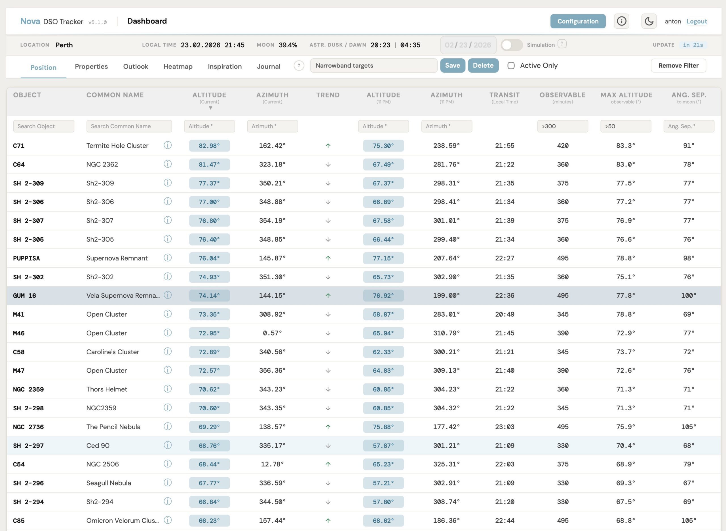Switch to the Outlook tab
The height and width of the screenshot is (531, 726).
136,67
